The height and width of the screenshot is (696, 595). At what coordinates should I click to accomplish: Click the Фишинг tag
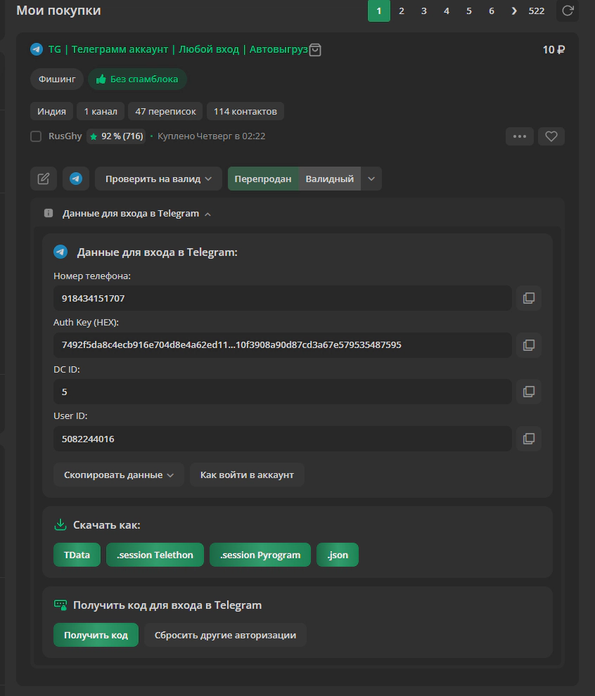point(57,79)
